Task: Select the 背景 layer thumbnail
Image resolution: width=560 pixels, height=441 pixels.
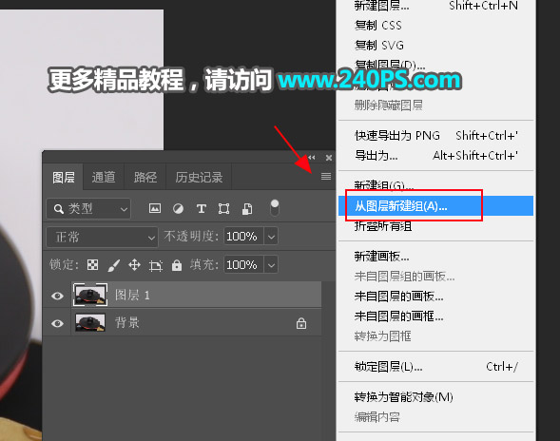Action: coord(90,323)
